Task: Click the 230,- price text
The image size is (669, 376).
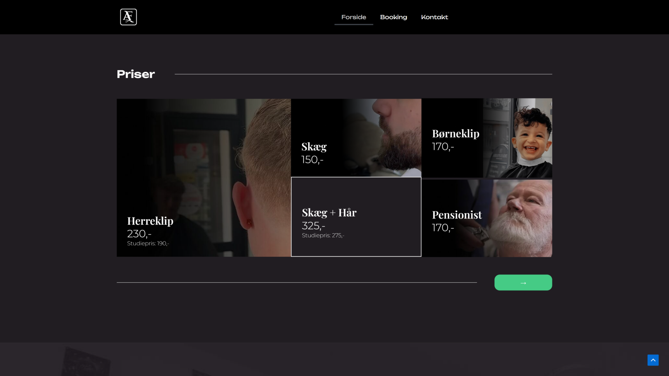Action: coord(139,234)
